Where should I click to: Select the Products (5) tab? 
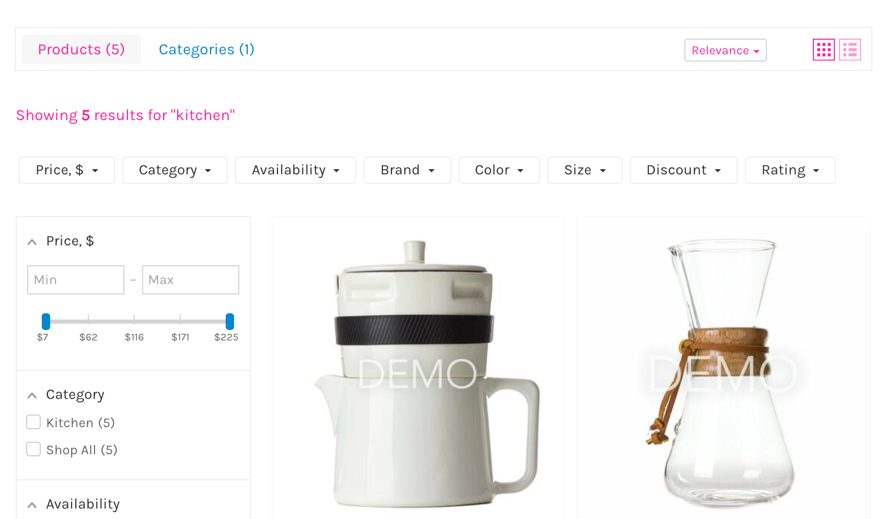[81, 49]
